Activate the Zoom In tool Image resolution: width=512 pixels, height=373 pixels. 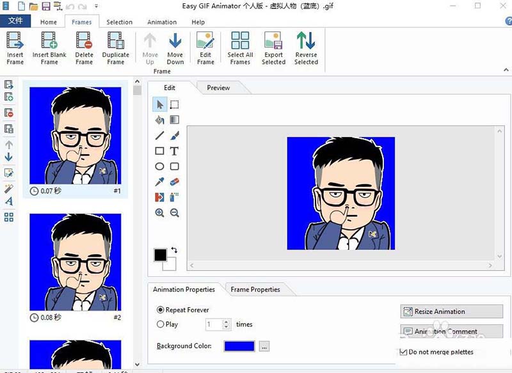pos(160,213)
